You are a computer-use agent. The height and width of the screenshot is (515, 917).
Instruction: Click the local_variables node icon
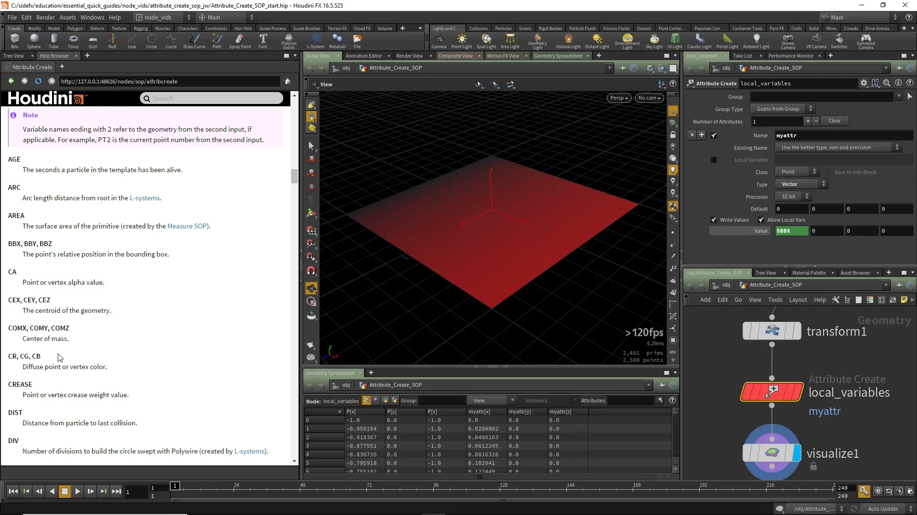point(772,392)
